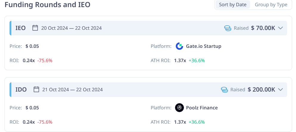Switch to Group by Type view
Viewport: 296px width, 132px height.
tap(271, 4)
